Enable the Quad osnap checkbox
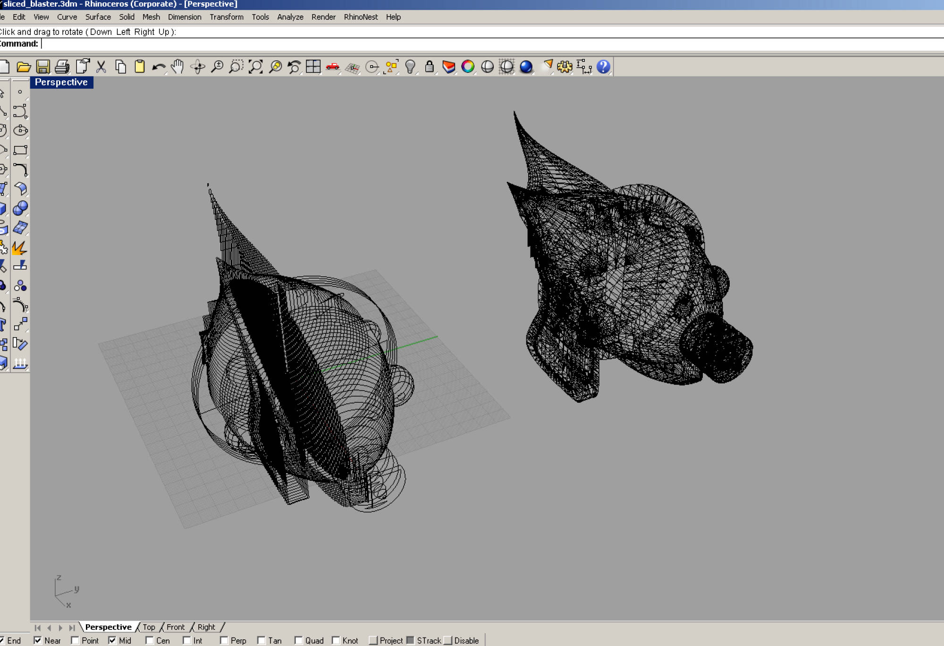Image resolution: width=944 pixels, height=646 pixels. tap(299, 640)
